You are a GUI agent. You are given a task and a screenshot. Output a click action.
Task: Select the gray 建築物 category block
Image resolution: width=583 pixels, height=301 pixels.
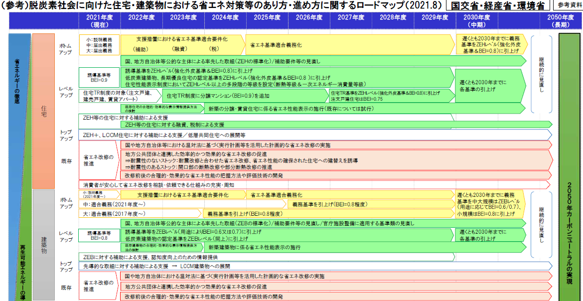tap(43, 244)
